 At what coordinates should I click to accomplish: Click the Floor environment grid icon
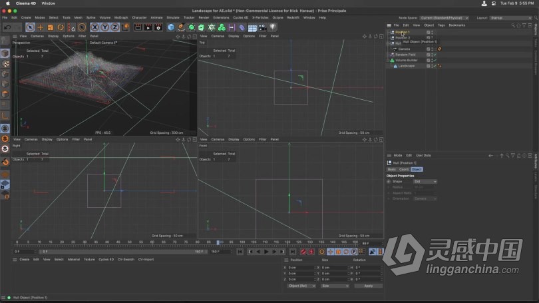pos(252,27)
